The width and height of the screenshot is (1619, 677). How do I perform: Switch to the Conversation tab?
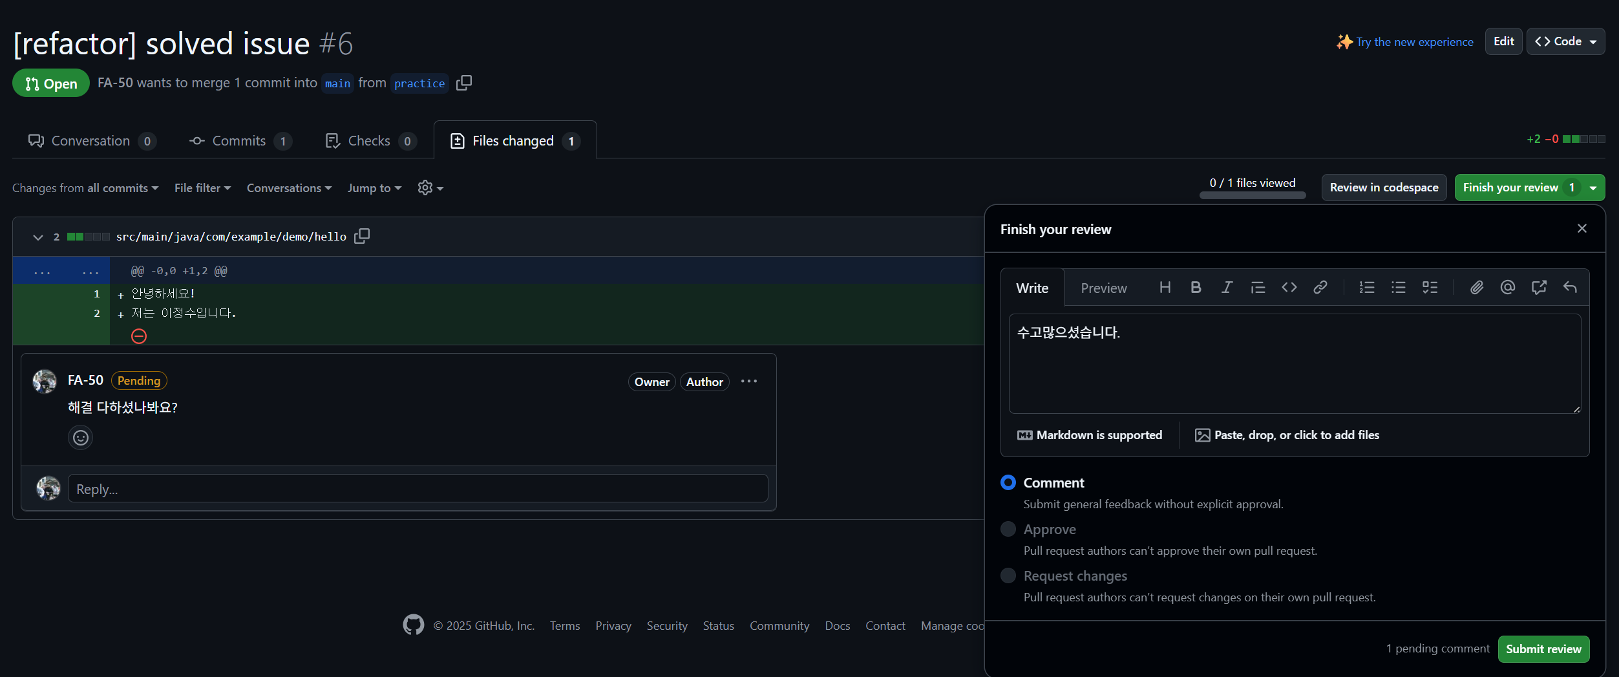pos(92,141)
